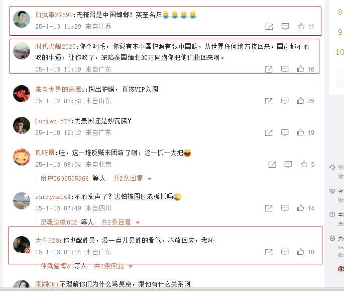
Task: Like the 时代尖峰2023 comment with 16 likes
Action: [x=300, y=69]
